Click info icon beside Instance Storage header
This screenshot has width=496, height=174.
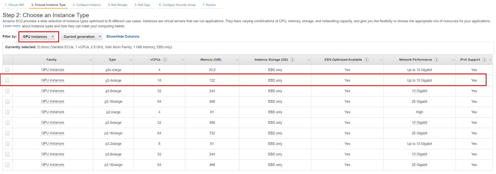coord(292,60)
